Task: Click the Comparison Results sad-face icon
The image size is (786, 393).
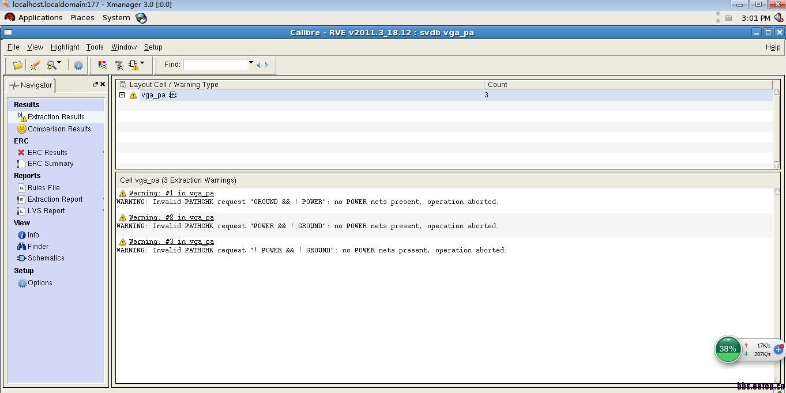Action: click(x=22, y=129)
